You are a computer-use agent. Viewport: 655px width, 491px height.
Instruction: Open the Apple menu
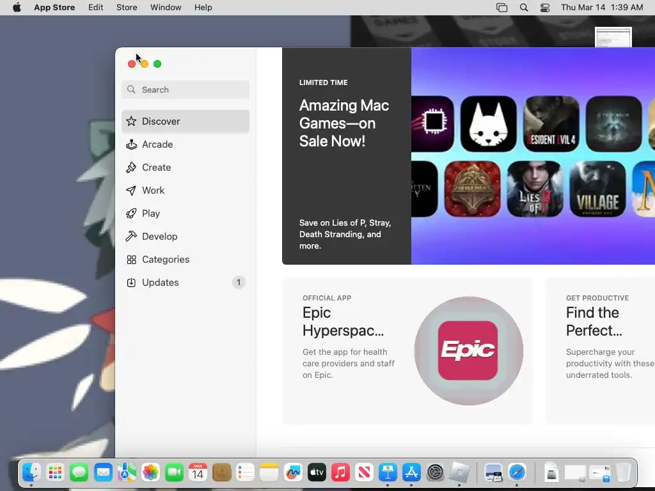(17, 8)
